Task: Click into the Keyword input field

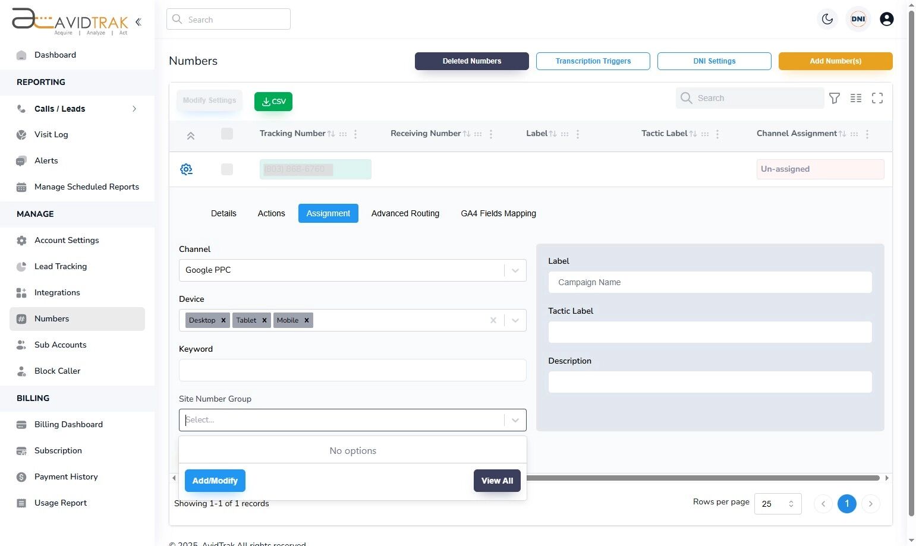Action: click(x=352, y=370)
